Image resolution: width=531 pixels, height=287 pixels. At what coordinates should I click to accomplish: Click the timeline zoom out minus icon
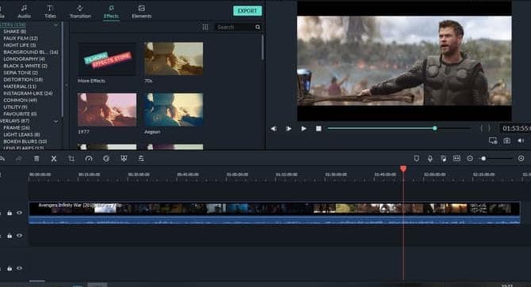(470, 158)
